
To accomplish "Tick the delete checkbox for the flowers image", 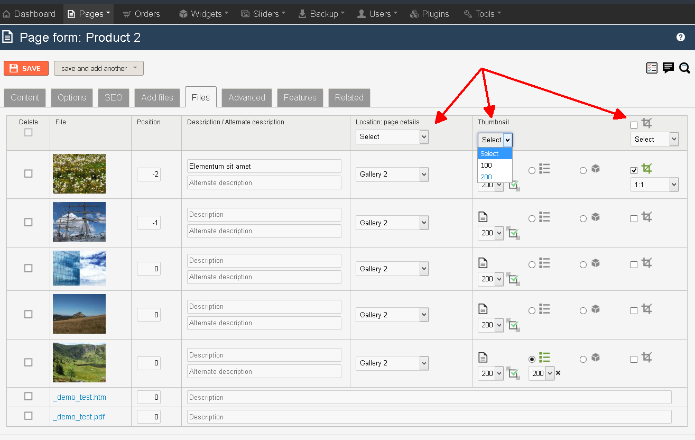I will [29, 173].
